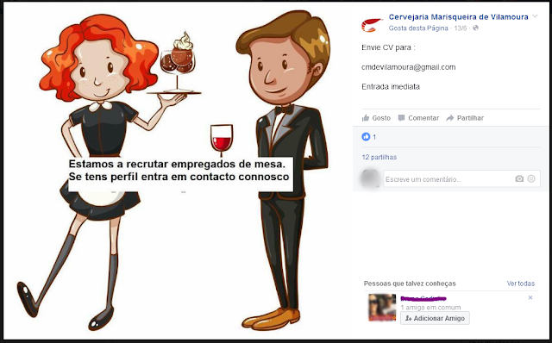The height and width of the screenshot is (343, 552).
Task: Open emoji picker smiley icon in comment box
Action: coord(531,178)
